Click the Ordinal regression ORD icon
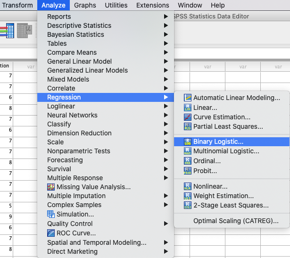Screen dimensions: 290x258 coord(188,161)
